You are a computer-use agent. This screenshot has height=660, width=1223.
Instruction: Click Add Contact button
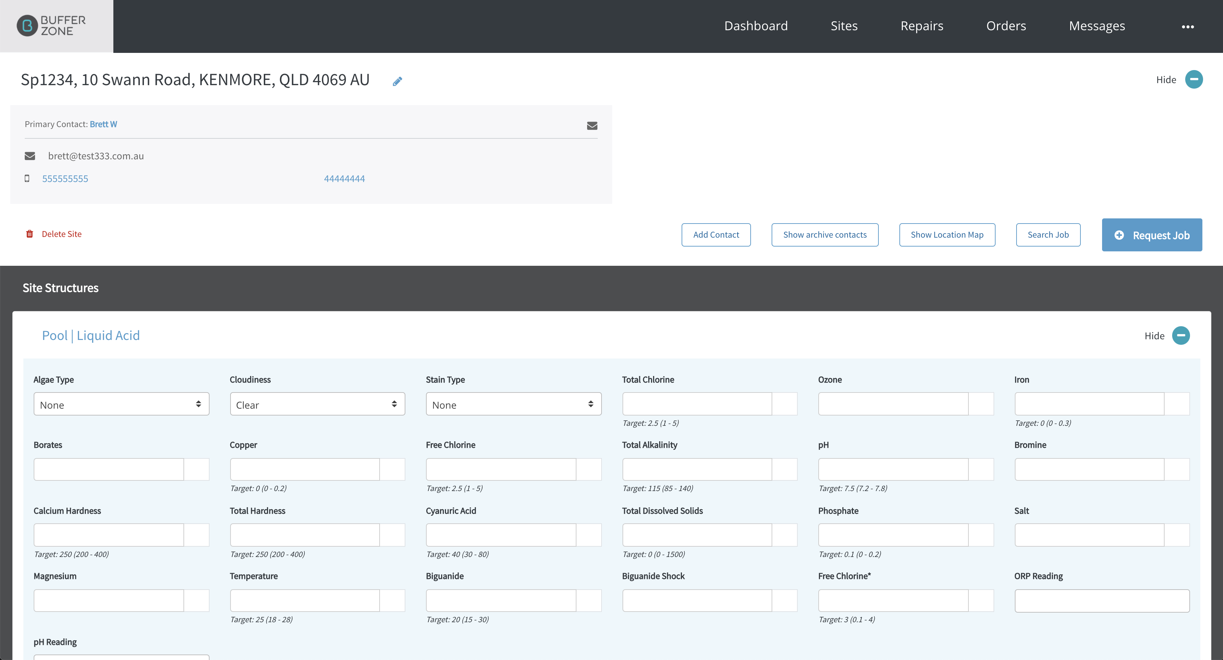click(716, 235)
